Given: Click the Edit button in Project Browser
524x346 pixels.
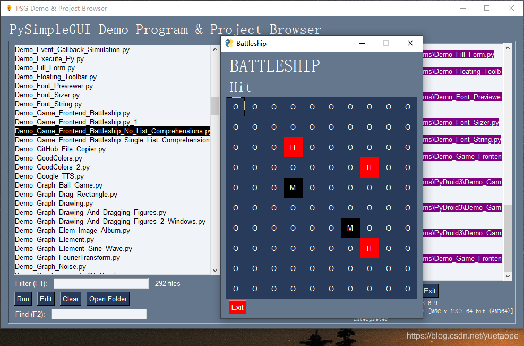Looking at the screenshot, I should (46, 299).
